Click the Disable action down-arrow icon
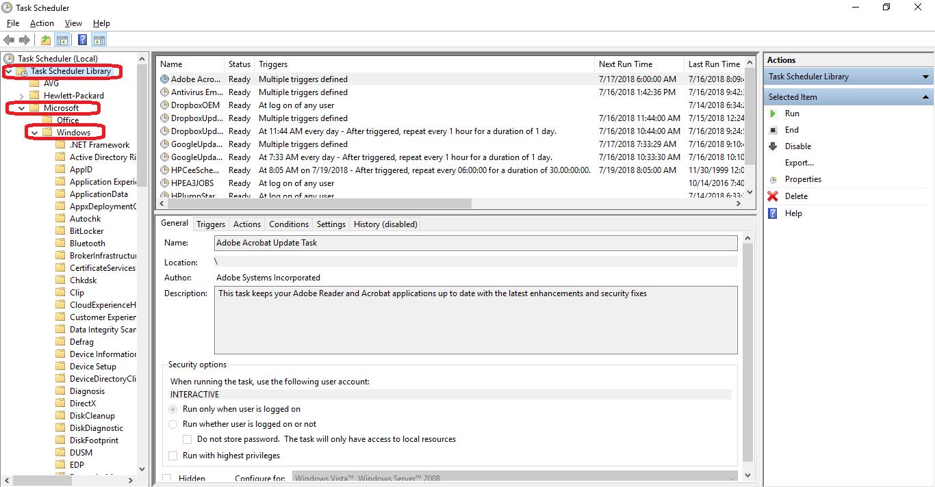This screenshot has width=935, height=487. 773,146
